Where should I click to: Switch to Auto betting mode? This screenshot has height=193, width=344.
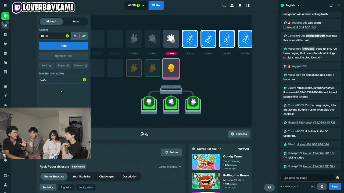[76, 21]
